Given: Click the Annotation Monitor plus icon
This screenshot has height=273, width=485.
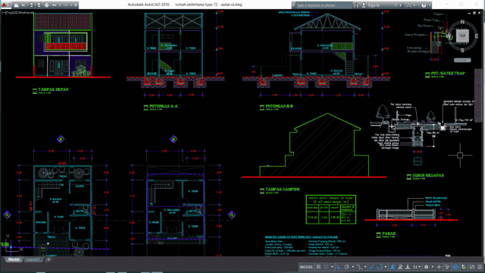Looking at the screenshot, I should click(439, 267).
